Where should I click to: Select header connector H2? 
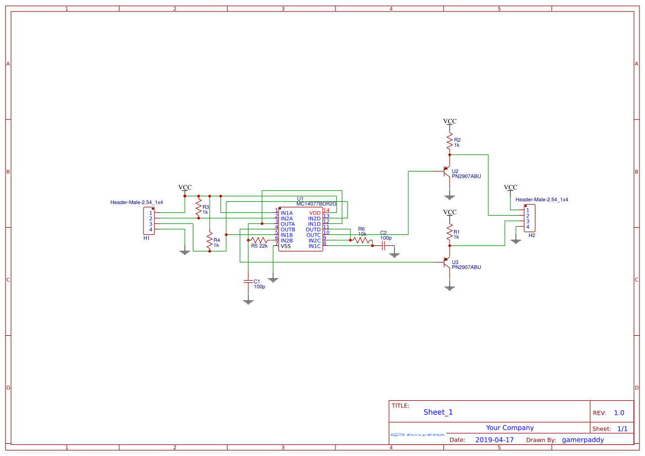click(x=529, y=217)
